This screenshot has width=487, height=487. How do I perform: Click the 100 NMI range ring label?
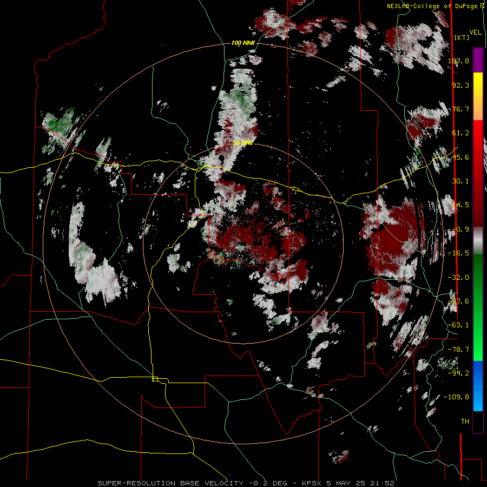coord(243,43)
